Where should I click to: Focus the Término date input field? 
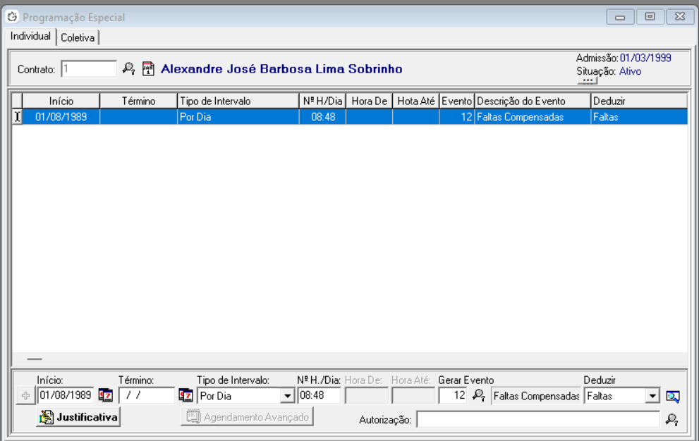pos(147,395)
